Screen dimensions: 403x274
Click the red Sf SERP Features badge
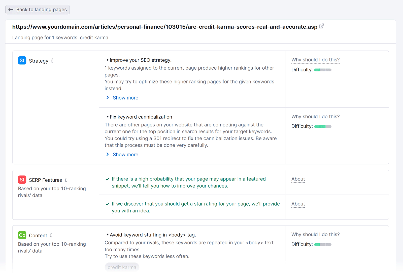tap(22, 180)
